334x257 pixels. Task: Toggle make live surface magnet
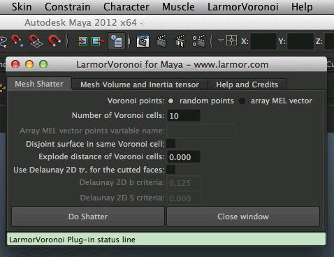pyautogui.click(x=55, y=41)
